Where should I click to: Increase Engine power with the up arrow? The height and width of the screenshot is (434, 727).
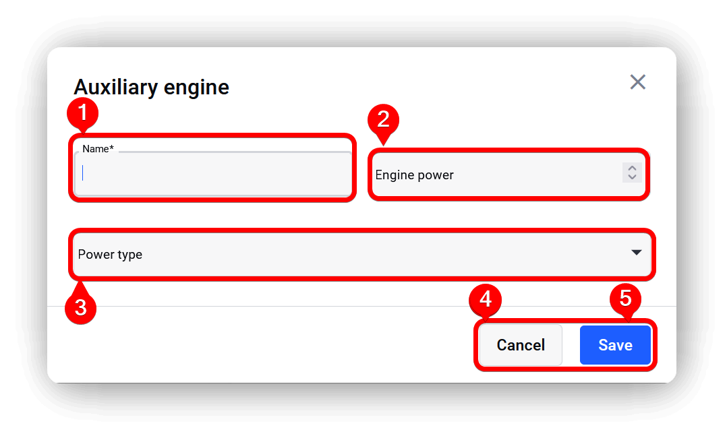(x=632, y=168)
